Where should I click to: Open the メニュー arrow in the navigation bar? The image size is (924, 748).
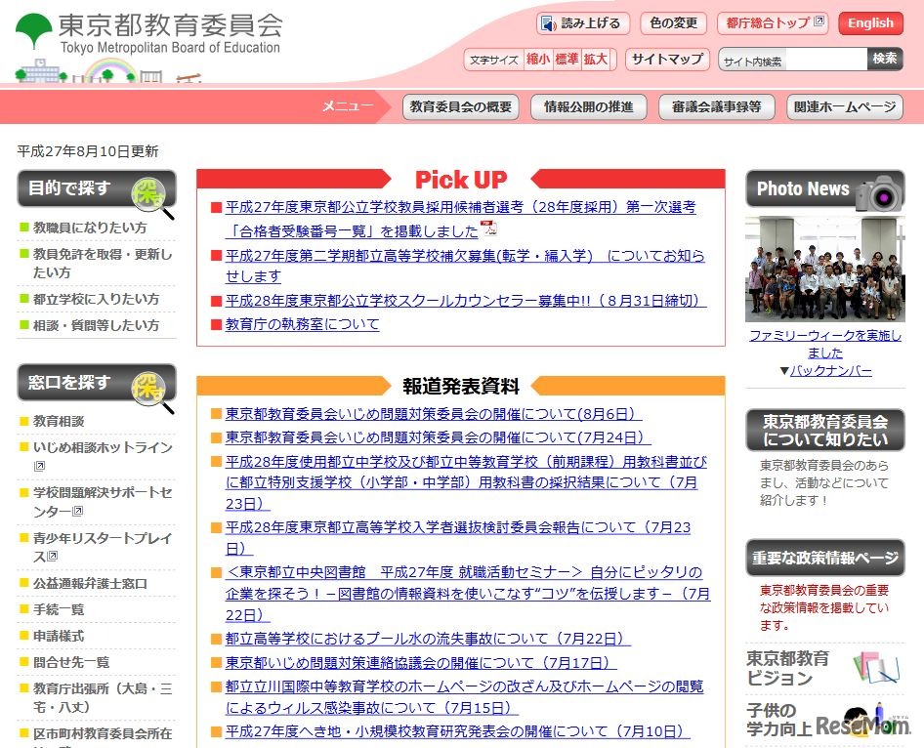pyautogui.click(x=347, y=107)
